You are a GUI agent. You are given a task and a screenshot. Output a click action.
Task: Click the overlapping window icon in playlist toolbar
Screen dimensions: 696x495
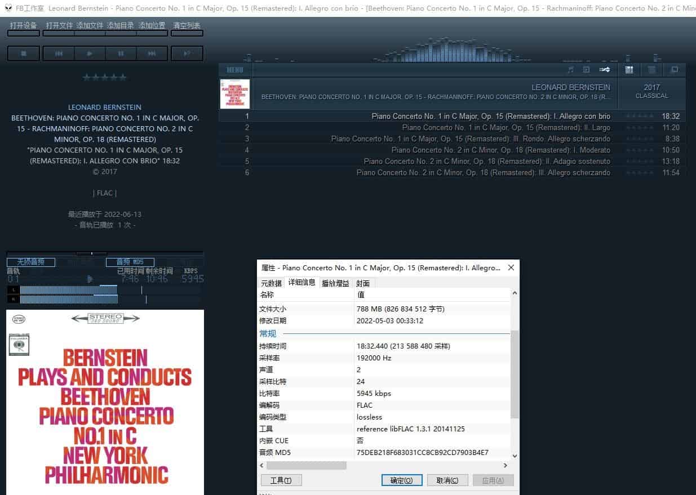coord(674,70)
